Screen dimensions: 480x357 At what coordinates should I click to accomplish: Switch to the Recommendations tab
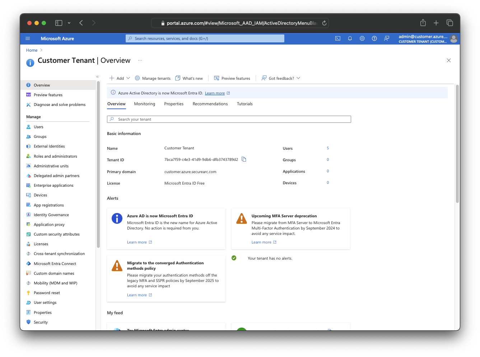(x=210, y=104)
